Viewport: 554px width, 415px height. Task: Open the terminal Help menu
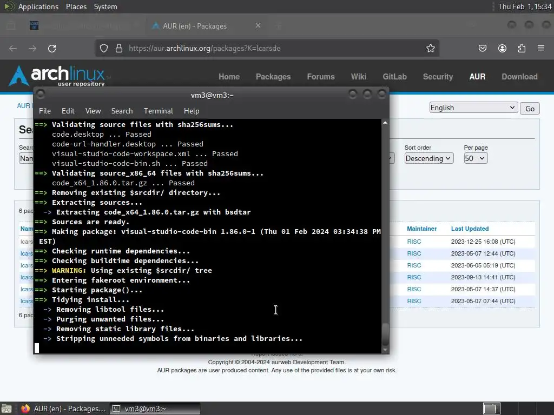pos(192,111)
